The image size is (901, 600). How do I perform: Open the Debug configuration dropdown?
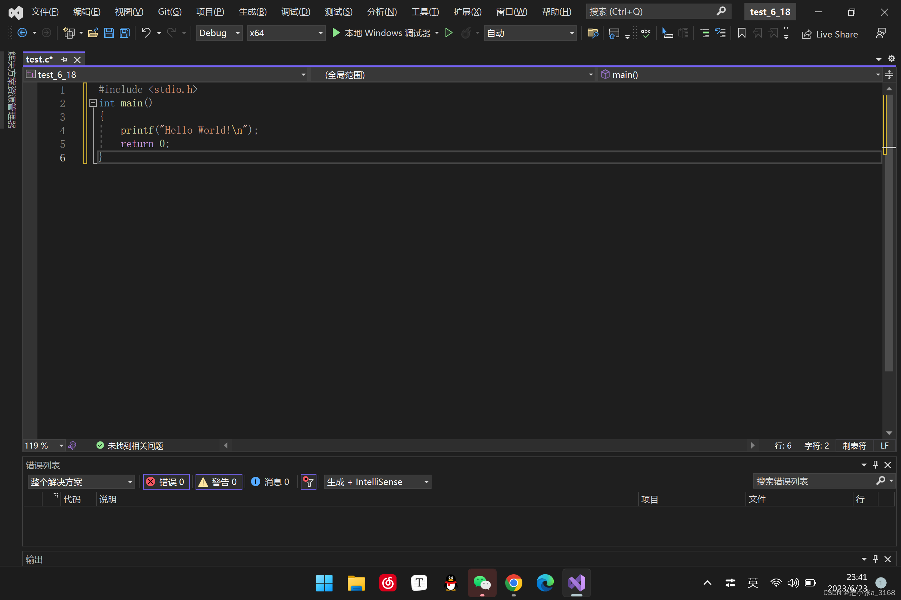pyautogui.click(x=219, y=33)
